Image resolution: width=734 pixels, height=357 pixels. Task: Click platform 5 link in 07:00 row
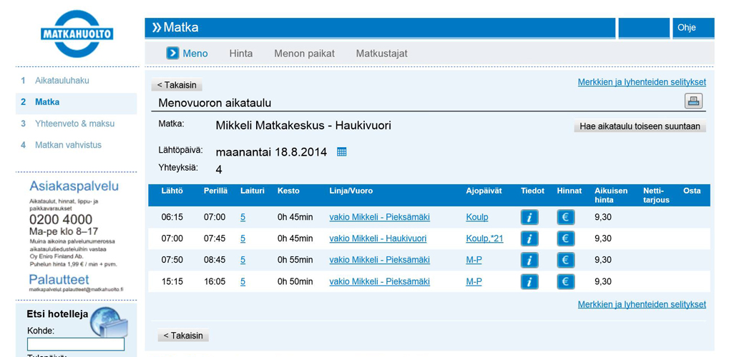(x=243, y=238)
